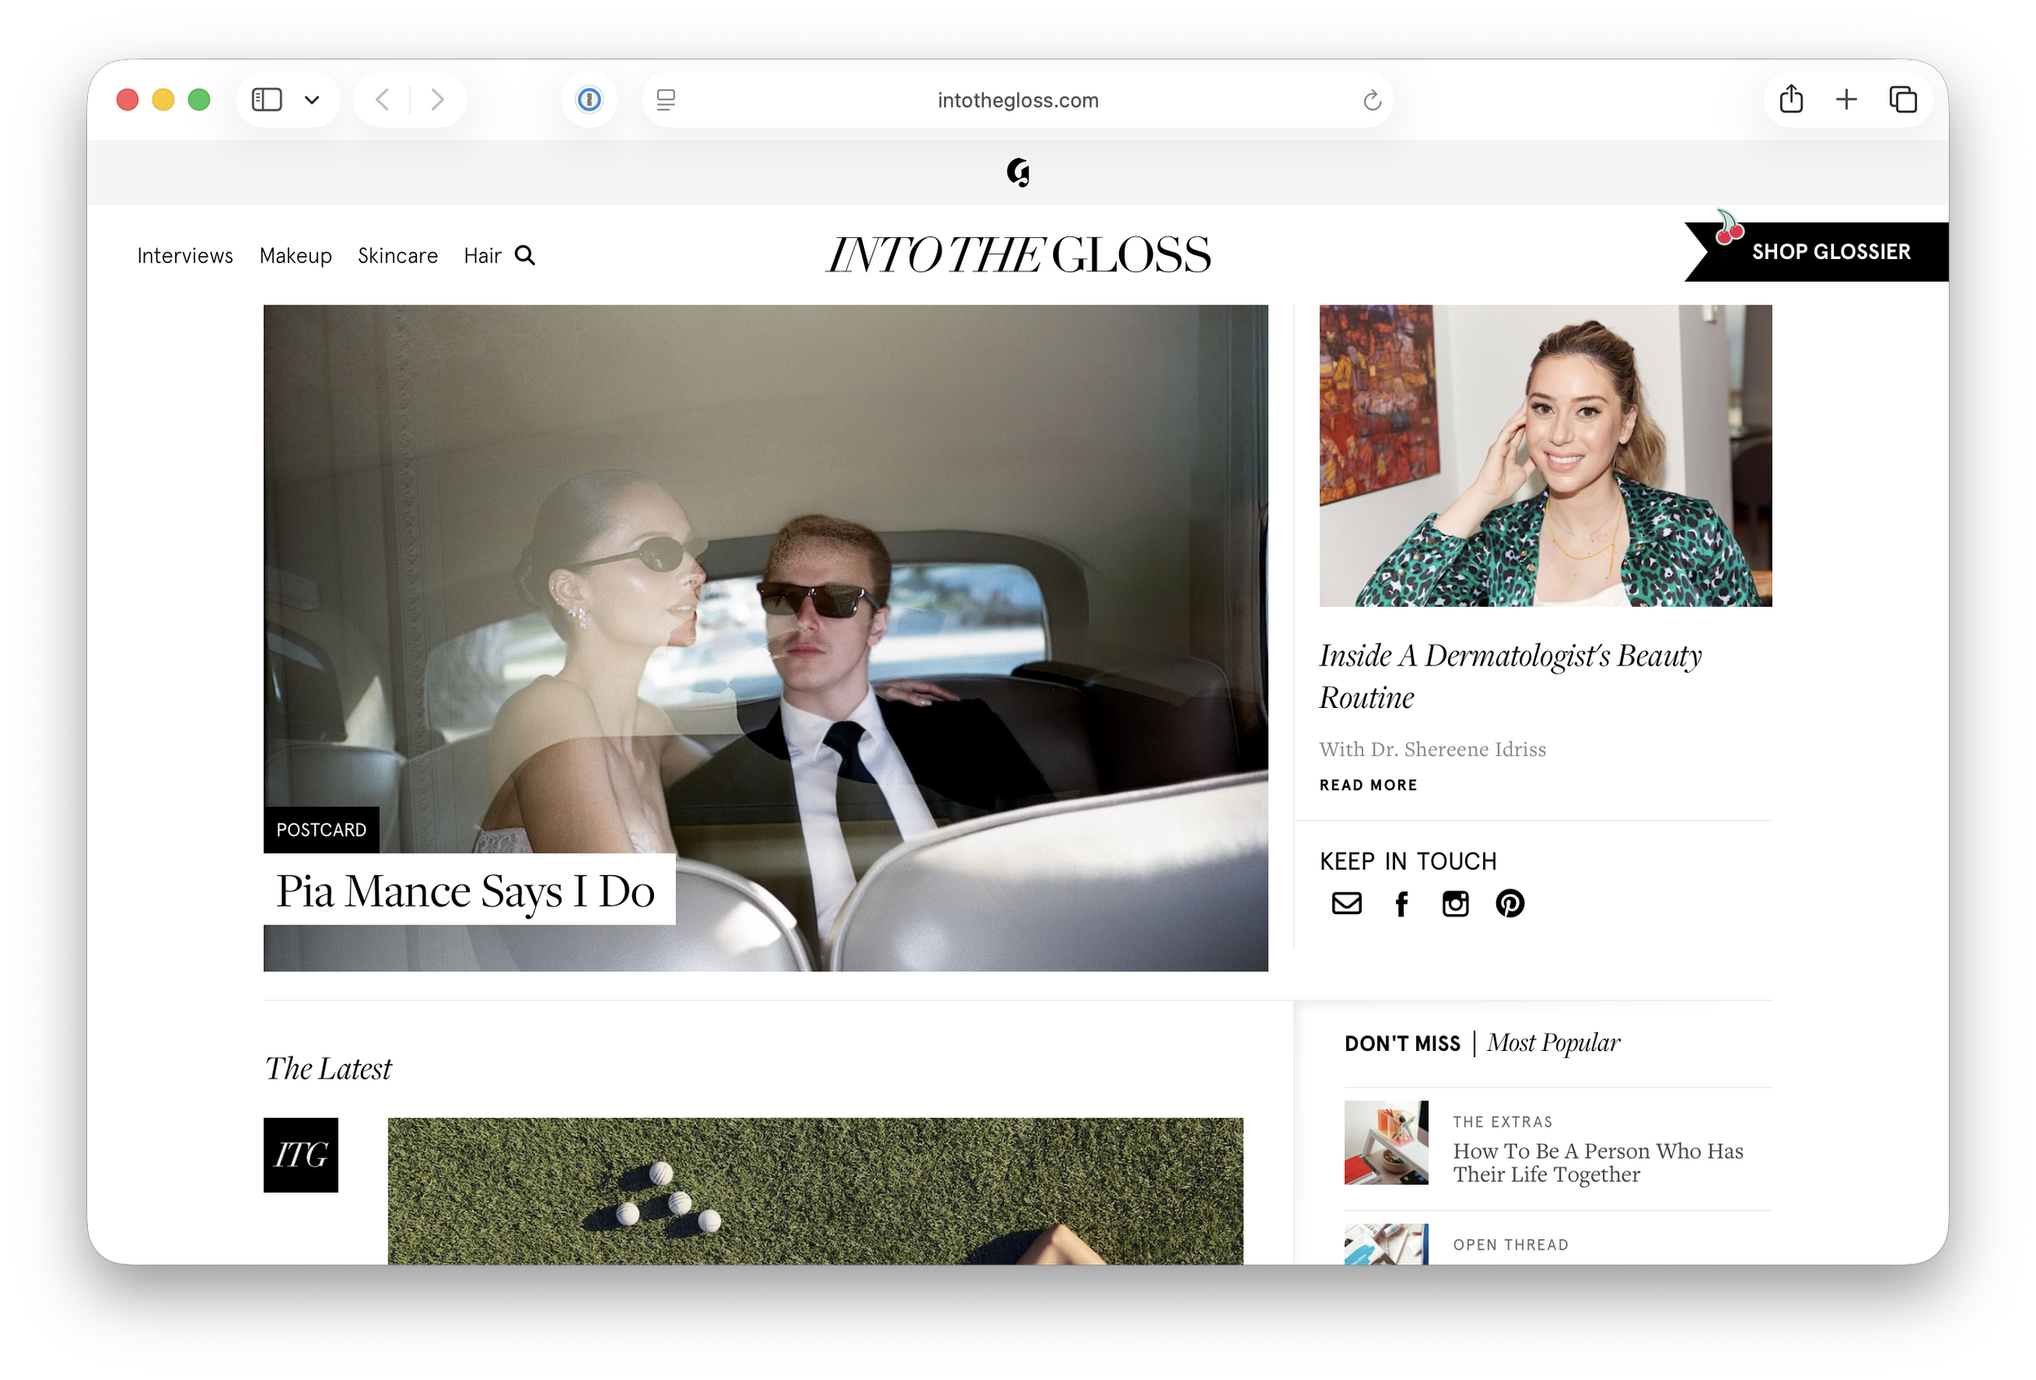
Task: Click the search magnifier icon beside Hair
Action: (x=524, y=255)
